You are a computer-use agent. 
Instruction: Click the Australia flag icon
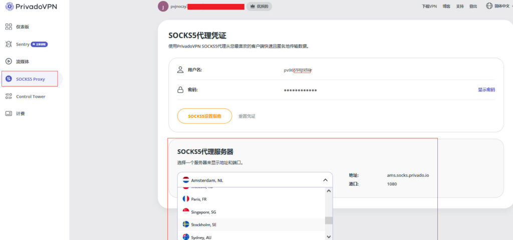tap(186, 236)
